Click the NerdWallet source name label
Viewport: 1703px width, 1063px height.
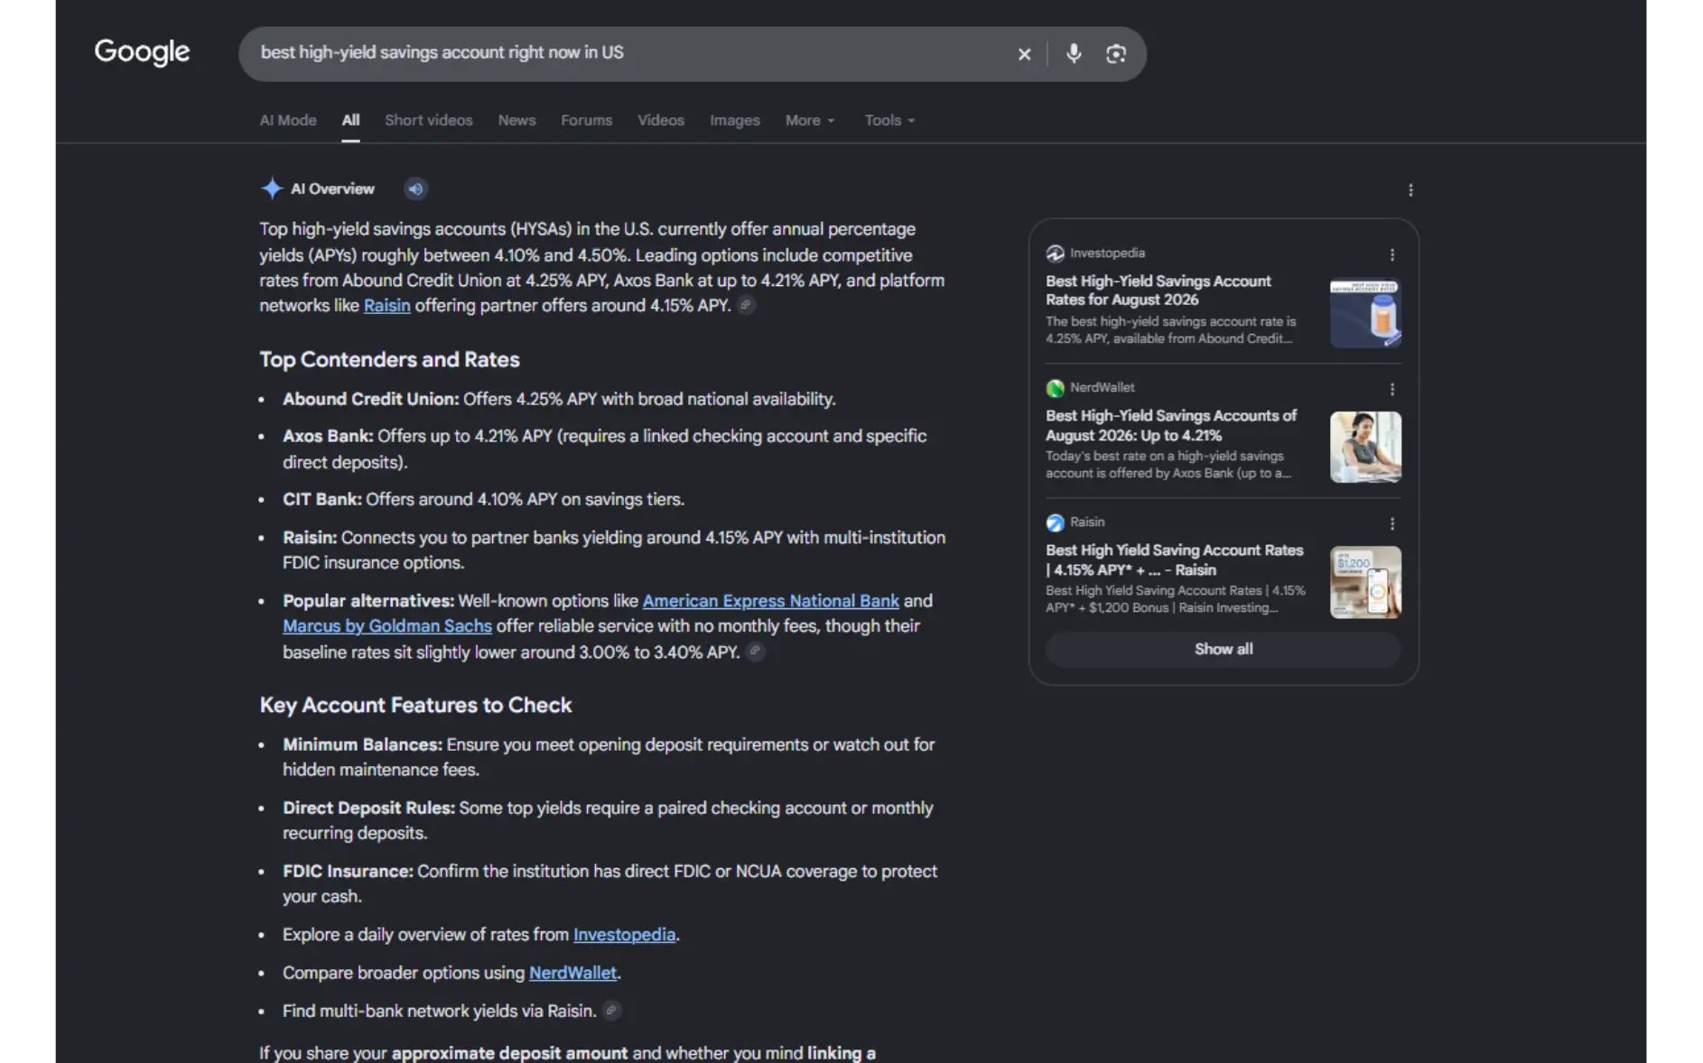click(x=1102, y=388)
